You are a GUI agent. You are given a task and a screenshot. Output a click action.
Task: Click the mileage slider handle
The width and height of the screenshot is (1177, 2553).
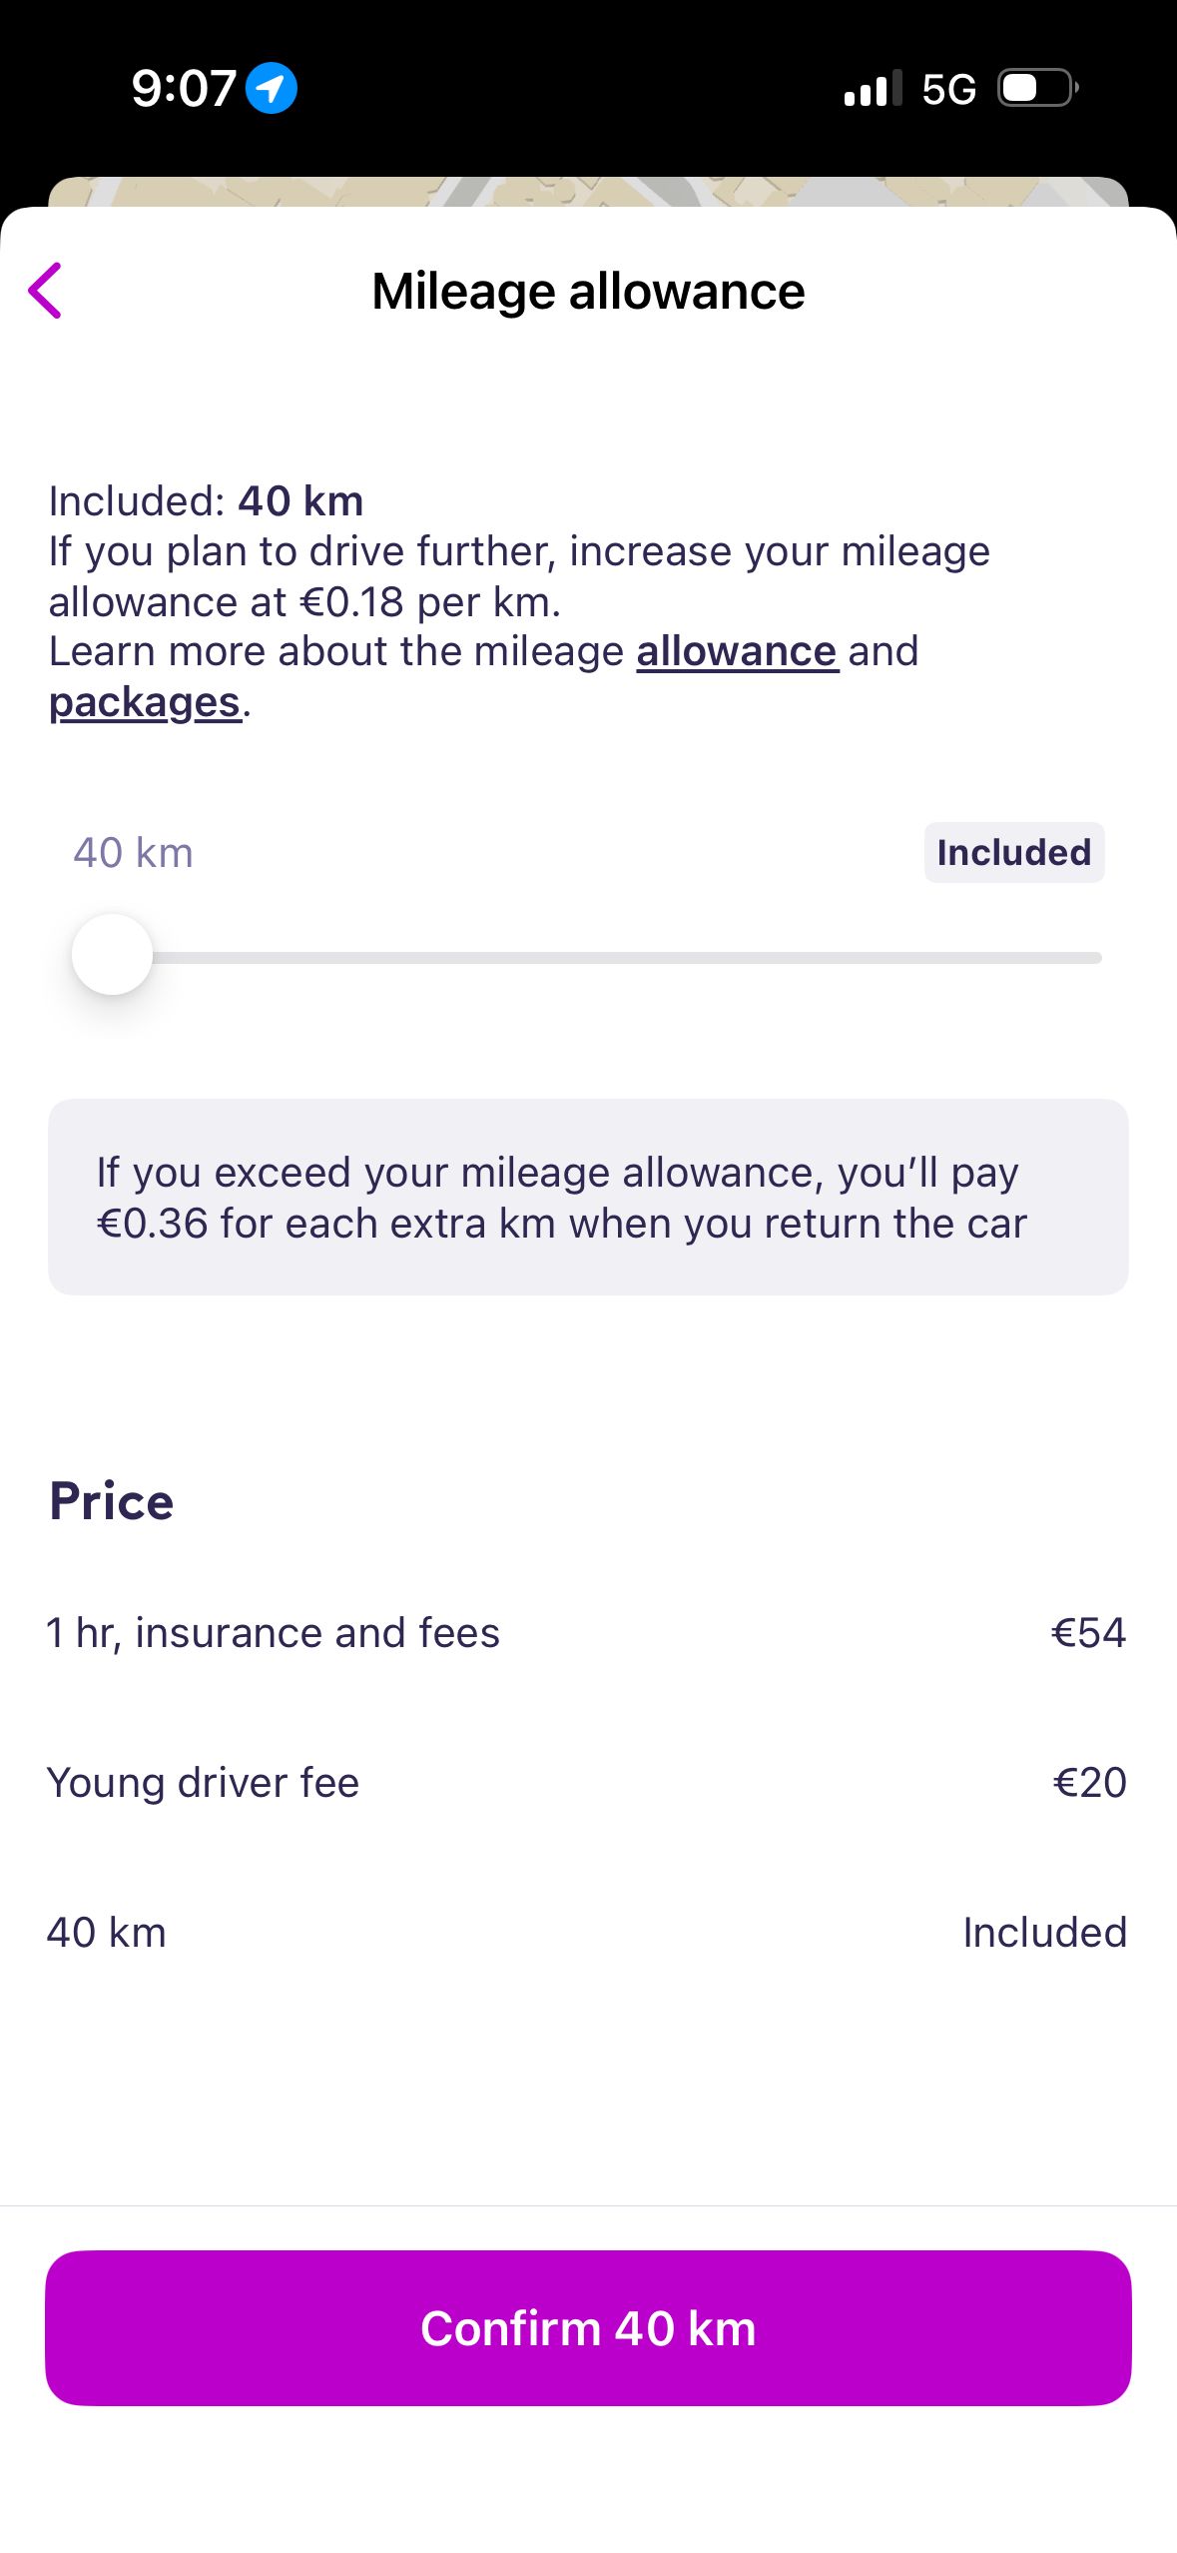point(112,954)
